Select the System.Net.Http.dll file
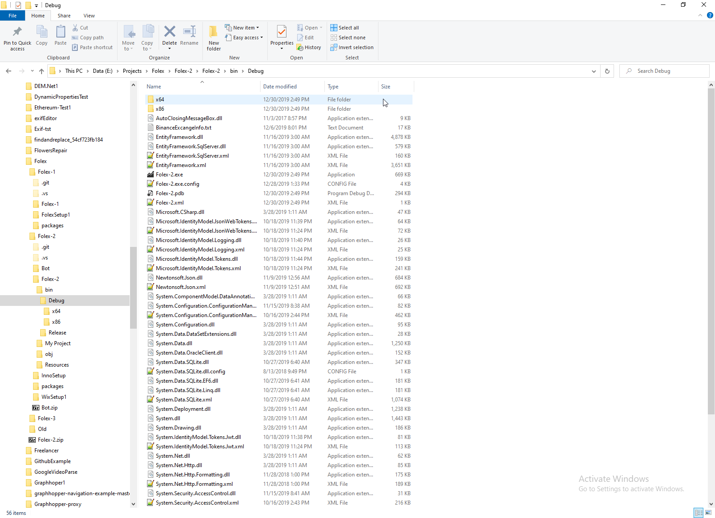This screenshot has width=715, height=518. click(279, 465)
